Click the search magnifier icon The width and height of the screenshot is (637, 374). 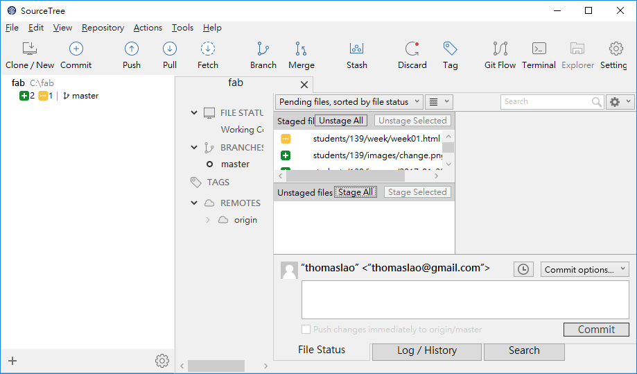click(596, 101)
